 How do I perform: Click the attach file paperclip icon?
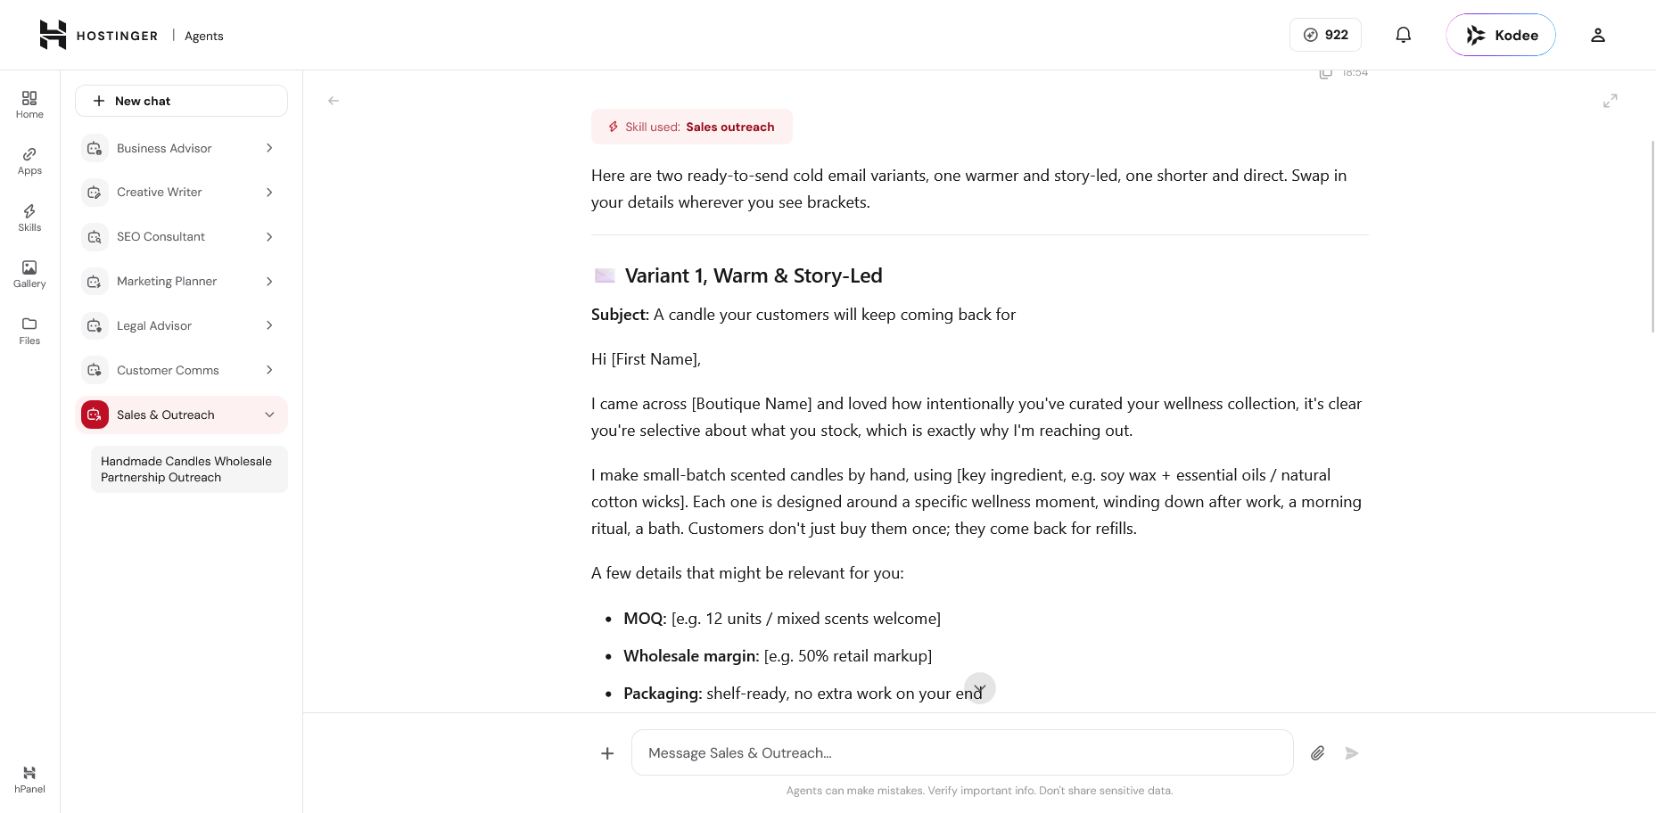[x=1317, y=753]
